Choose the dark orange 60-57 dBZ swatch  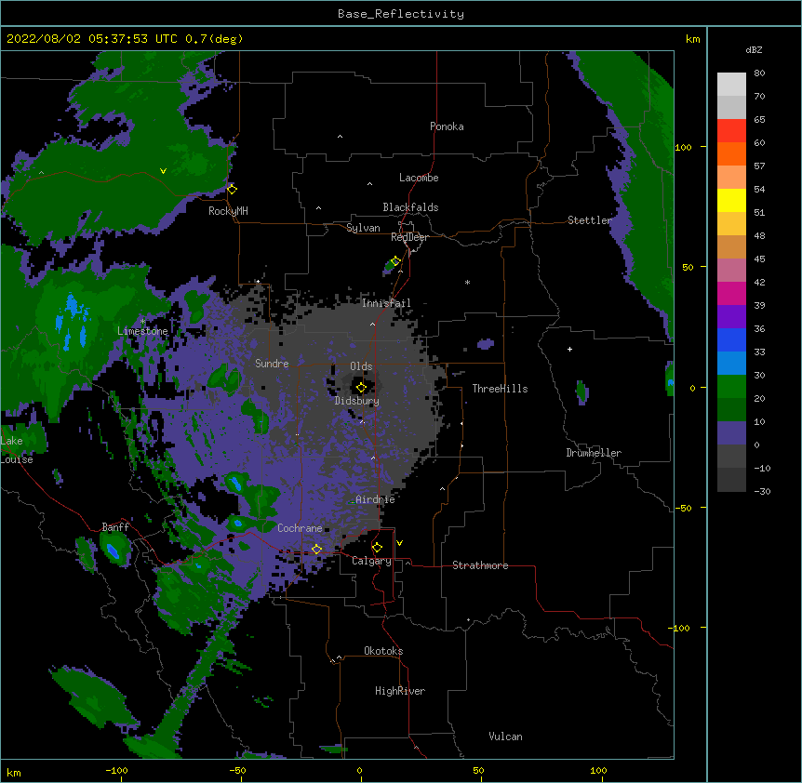731,154
